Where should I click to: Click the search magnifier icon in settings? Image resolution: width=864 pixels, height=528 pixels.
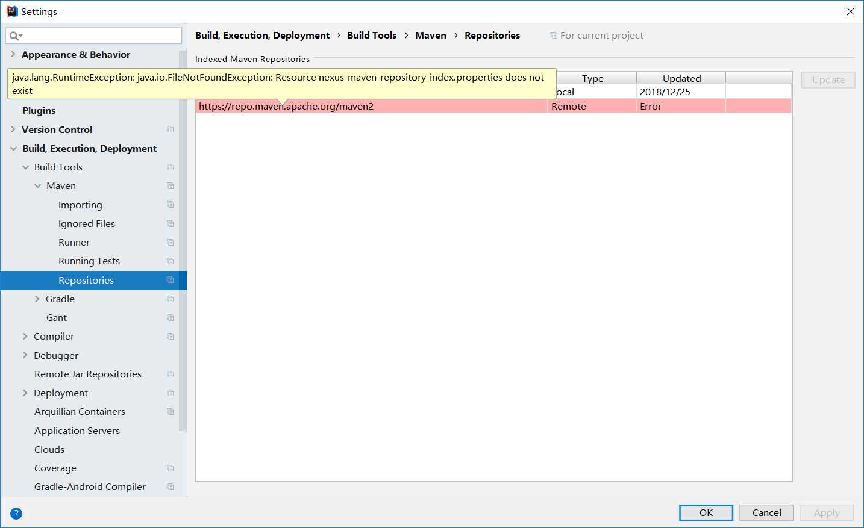15,36
